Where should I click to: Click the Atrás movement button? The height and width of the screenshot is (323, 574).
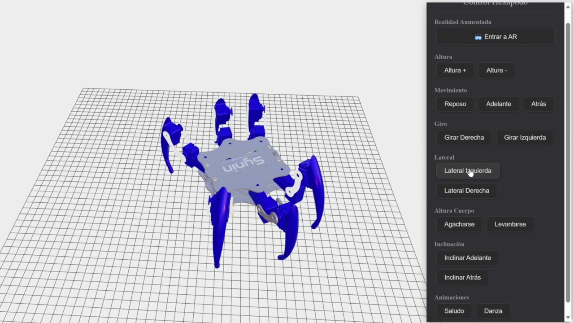click(x=539, y=104)
